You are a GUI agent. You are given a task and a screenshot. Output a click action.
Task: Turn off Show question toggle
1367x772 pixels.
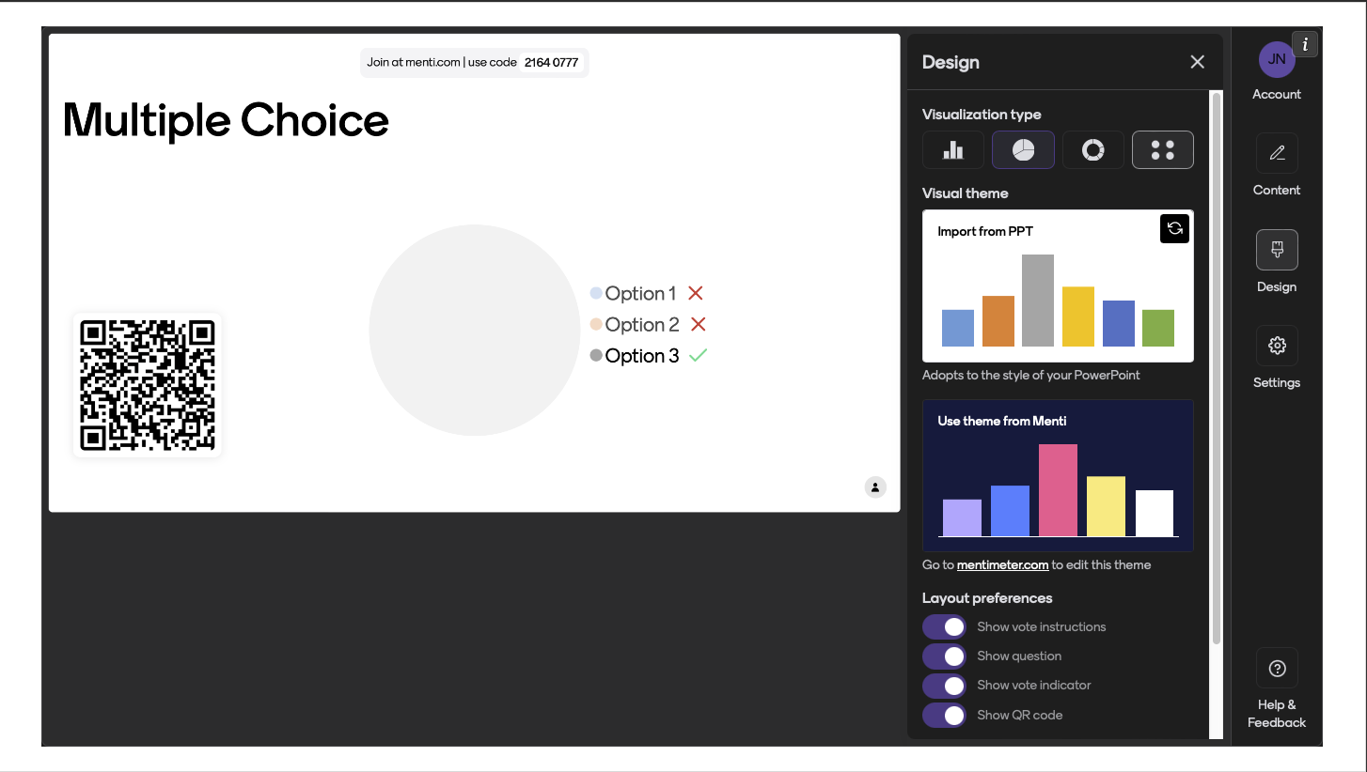[x=944, y=656]
